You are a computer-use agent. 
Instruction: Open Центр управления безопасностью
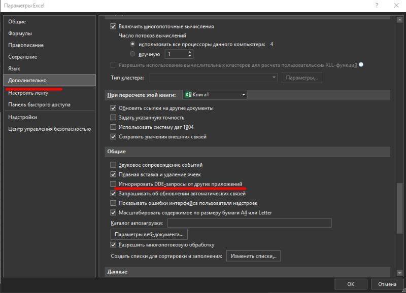pyautogui.click(x=49, y=129)
